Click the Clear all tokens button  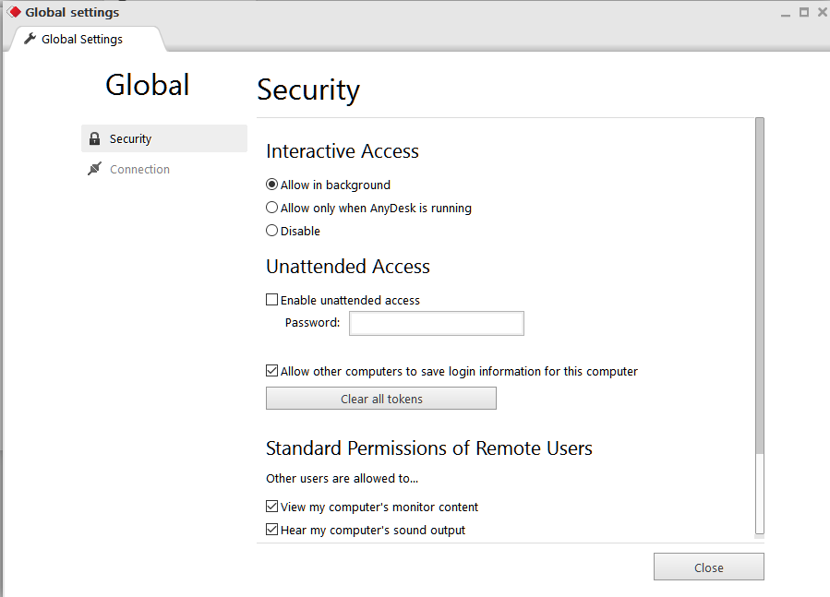pos(381,399)
